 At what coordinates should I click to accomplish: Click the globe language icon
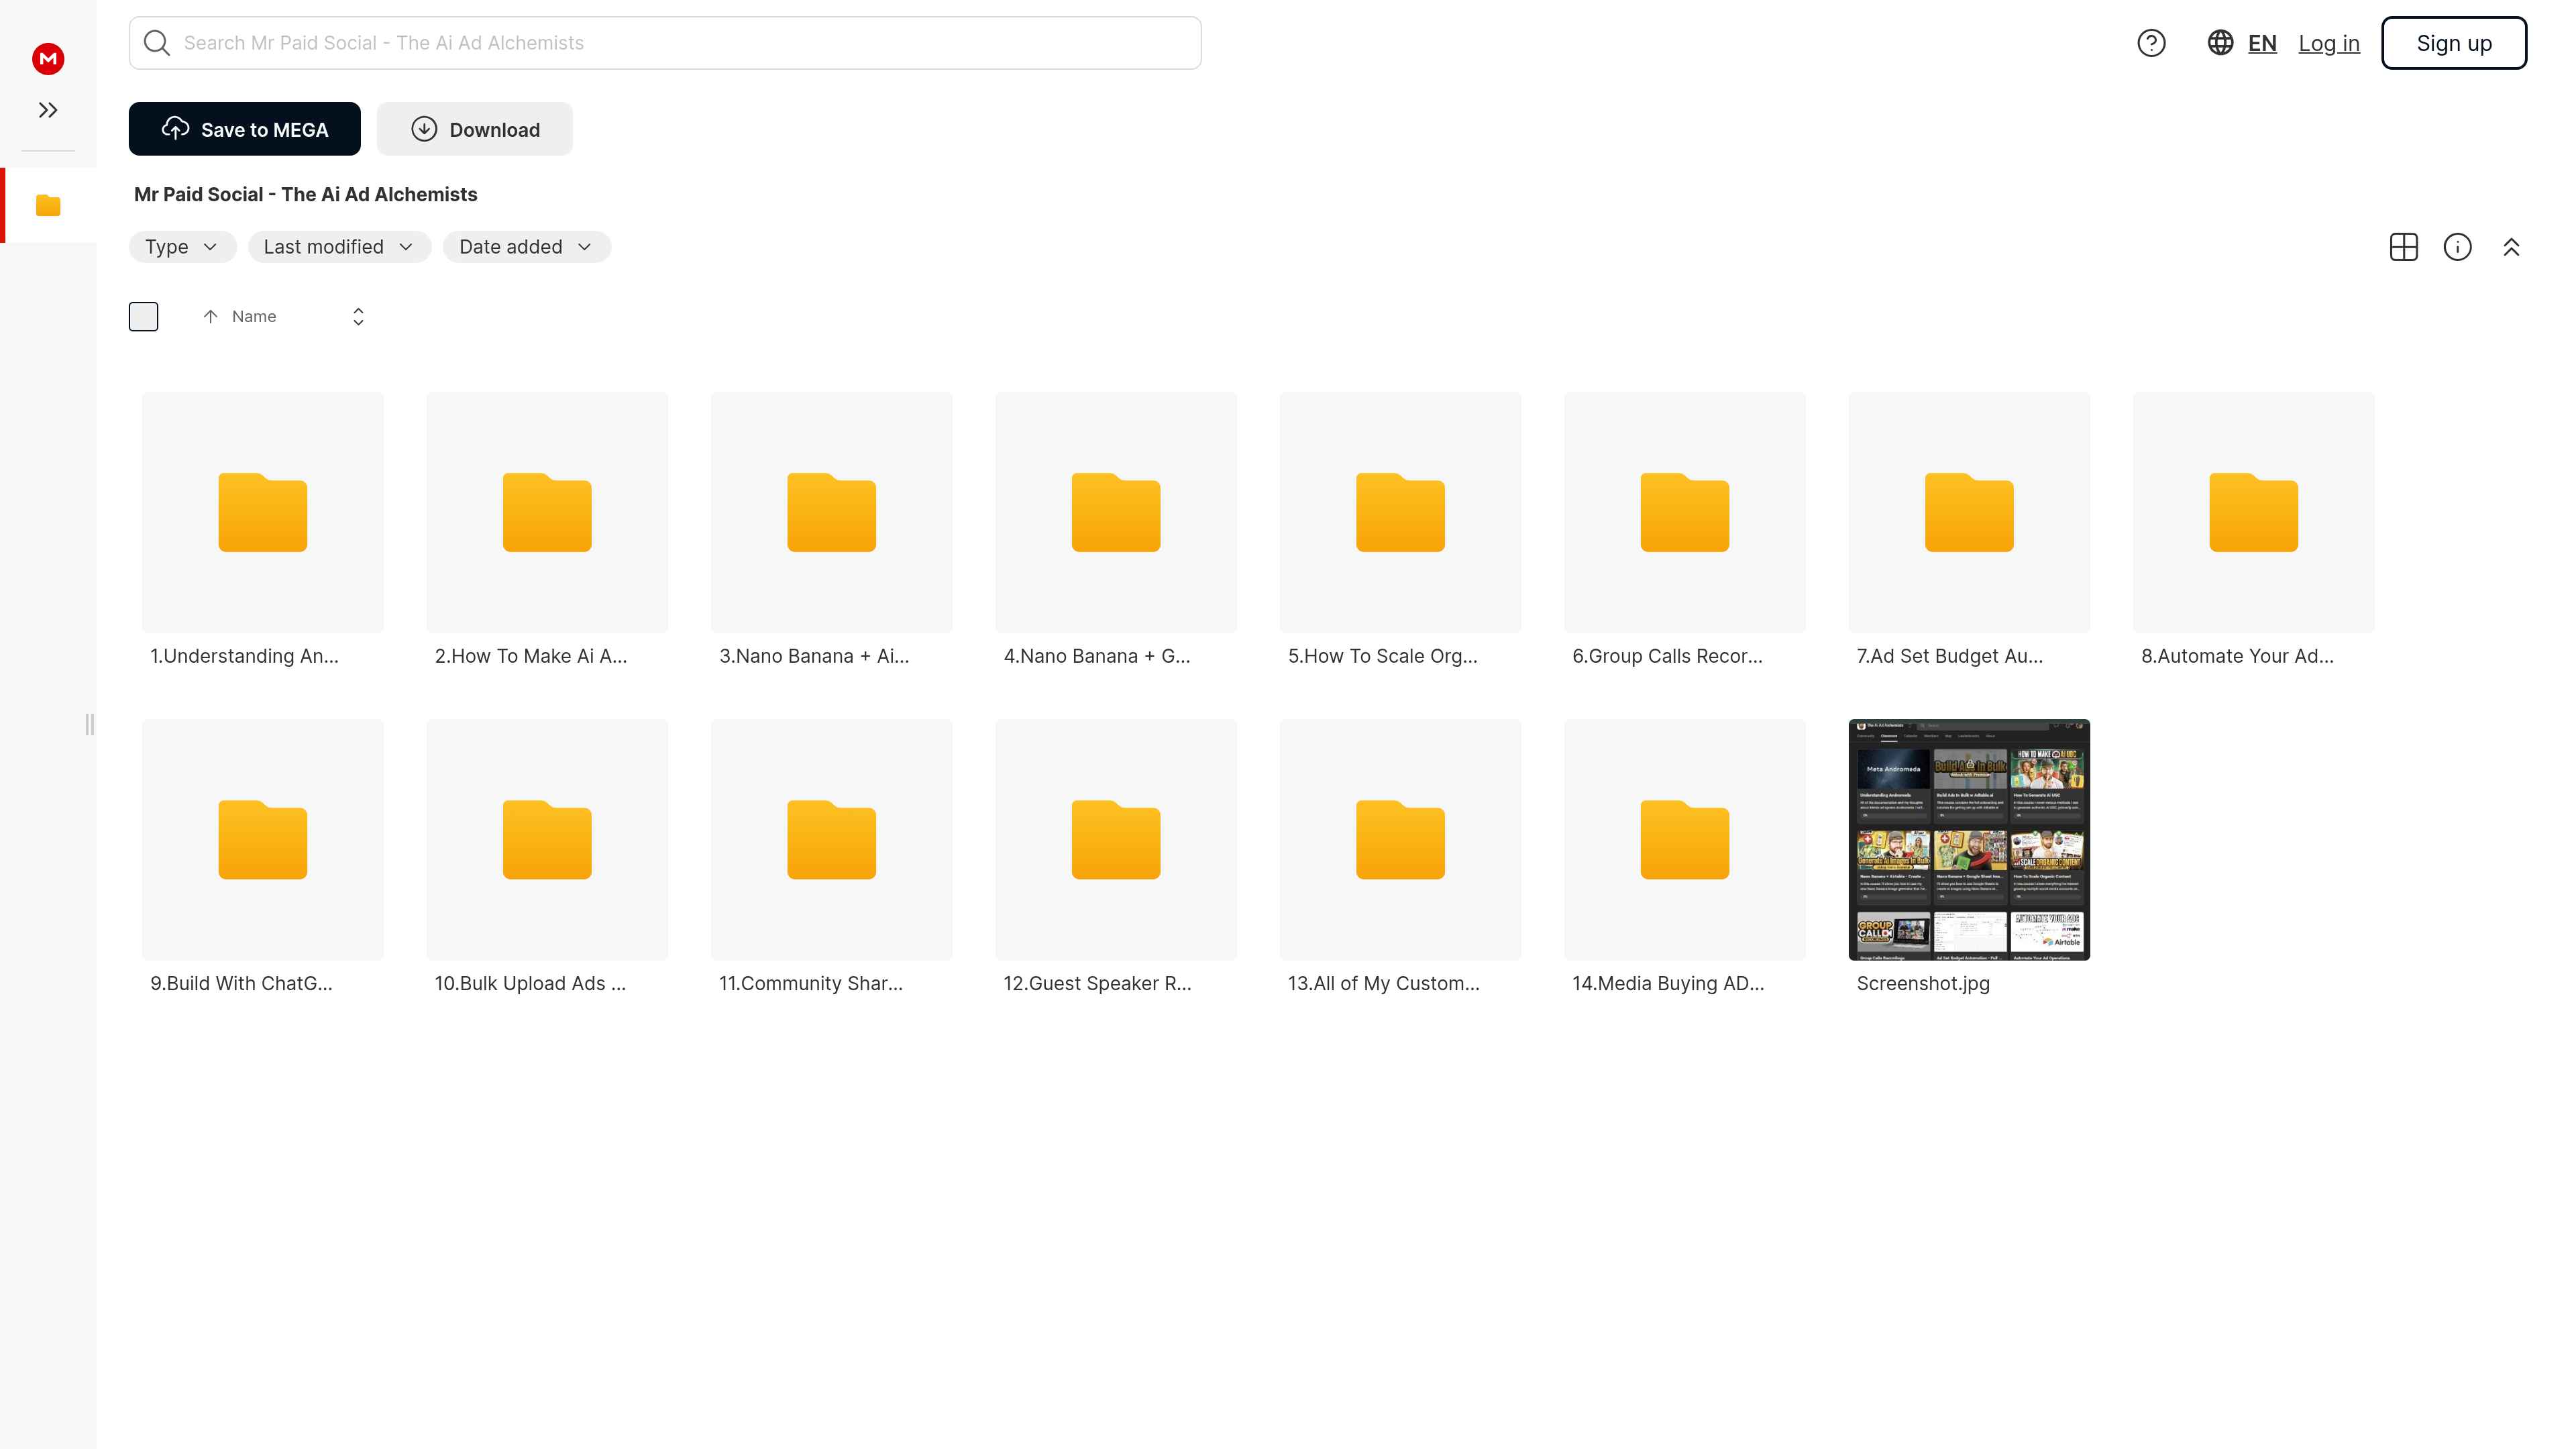2220,43
